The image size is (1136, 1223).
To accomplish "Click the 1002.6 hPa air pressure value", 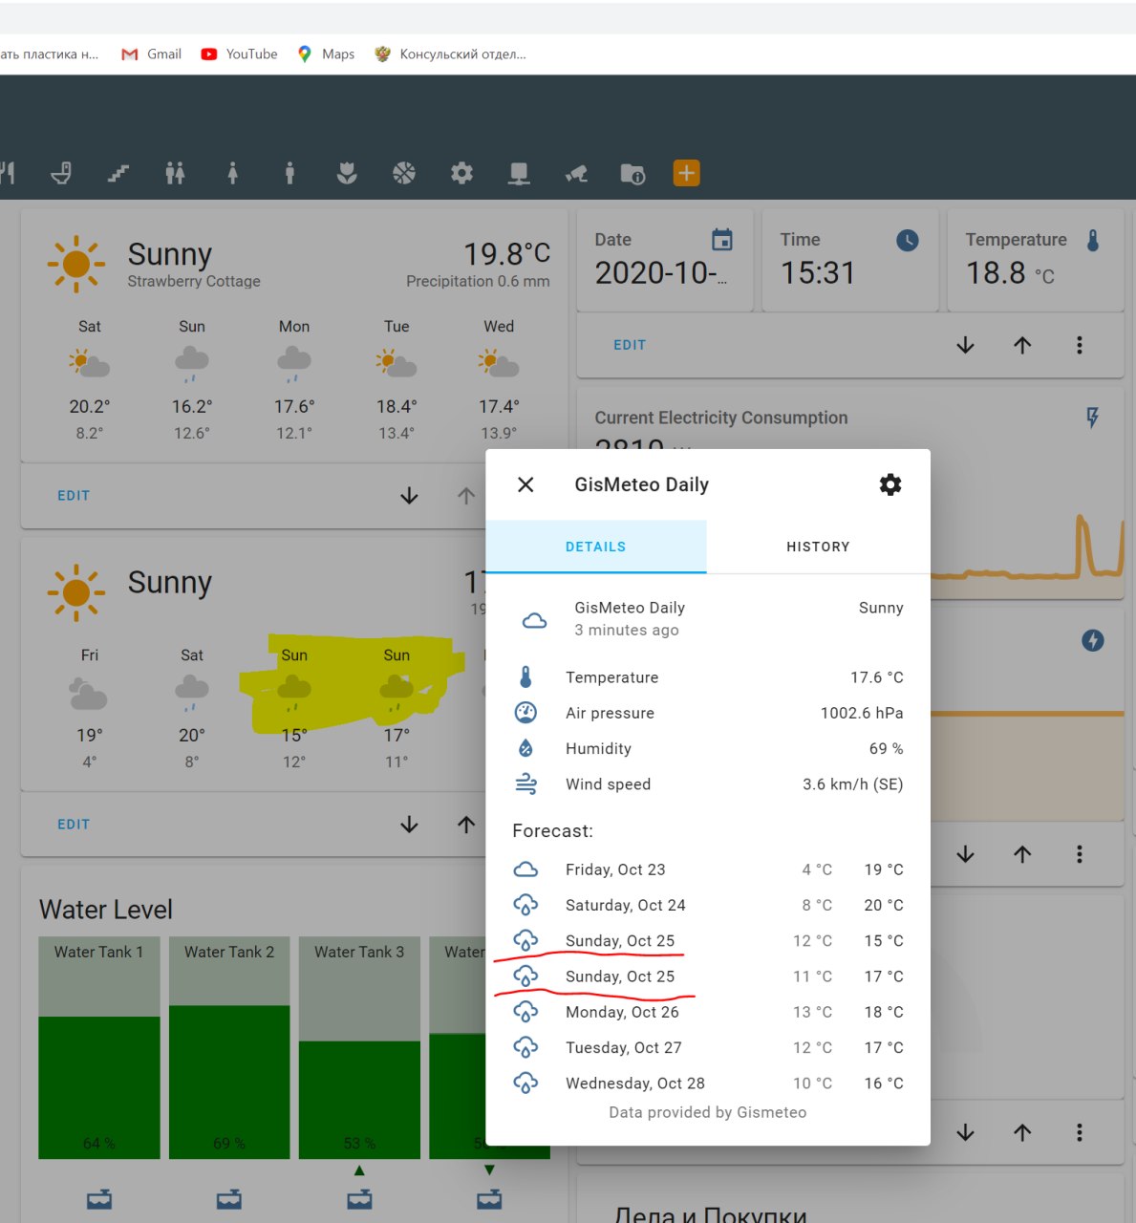I will pos(862,713).
